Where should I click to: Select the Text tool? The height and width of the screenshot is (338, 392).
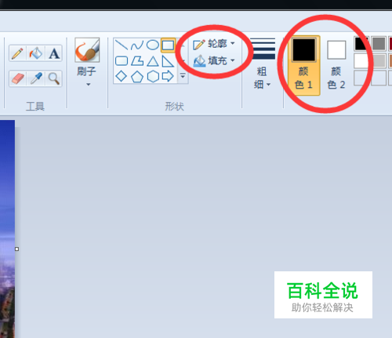pos(54,53)
